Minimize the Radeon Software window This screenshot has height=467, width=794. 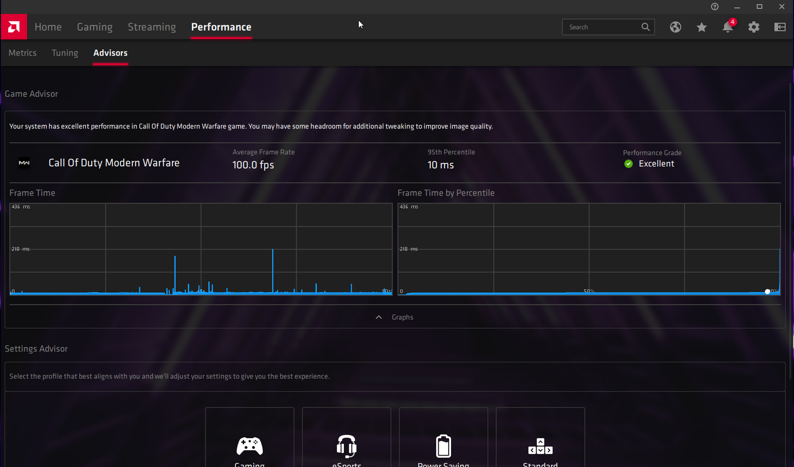pos(737,6)
